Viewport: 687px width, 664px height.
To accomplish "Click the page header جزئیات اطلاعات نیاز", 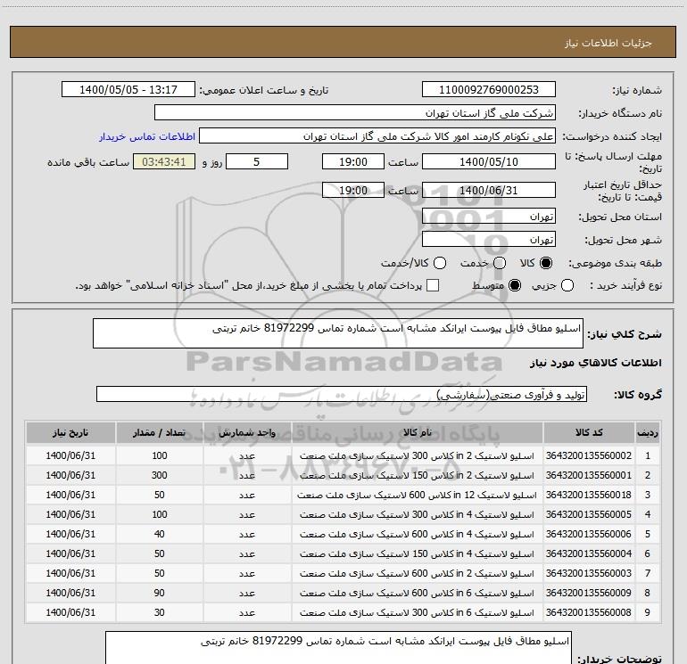I will point(608,43).
